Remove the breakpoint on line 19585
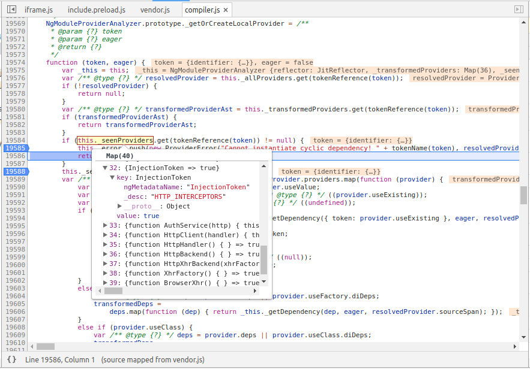Image resolution: width=530 pixels, height=369 pixels. tap(14, 148)
